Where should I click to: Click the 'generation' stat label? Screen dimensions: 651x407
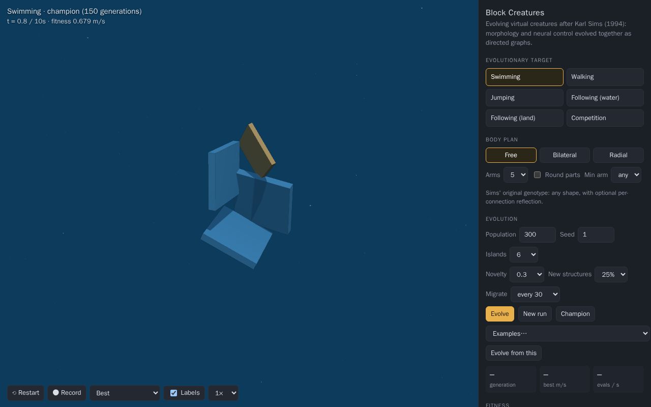[502, 385]
